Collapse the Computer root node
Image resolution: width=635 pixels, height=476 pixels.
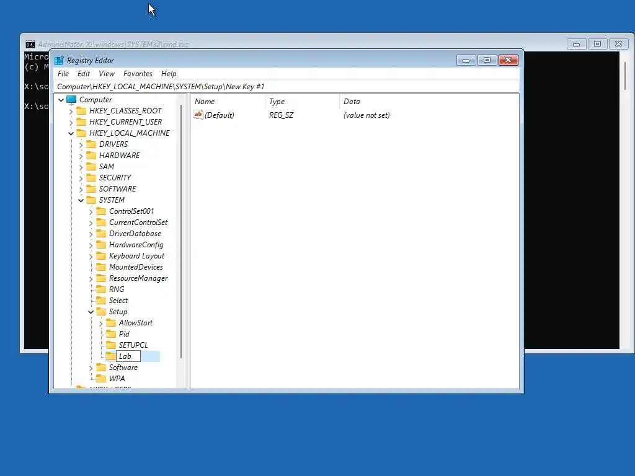(x=61, y=100)
